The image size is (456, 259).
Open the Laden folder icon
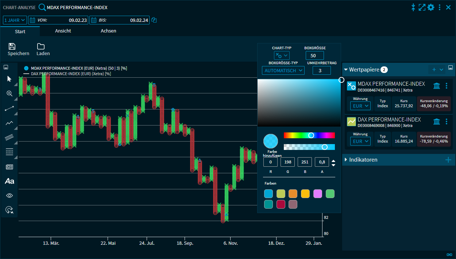point(40,46)
